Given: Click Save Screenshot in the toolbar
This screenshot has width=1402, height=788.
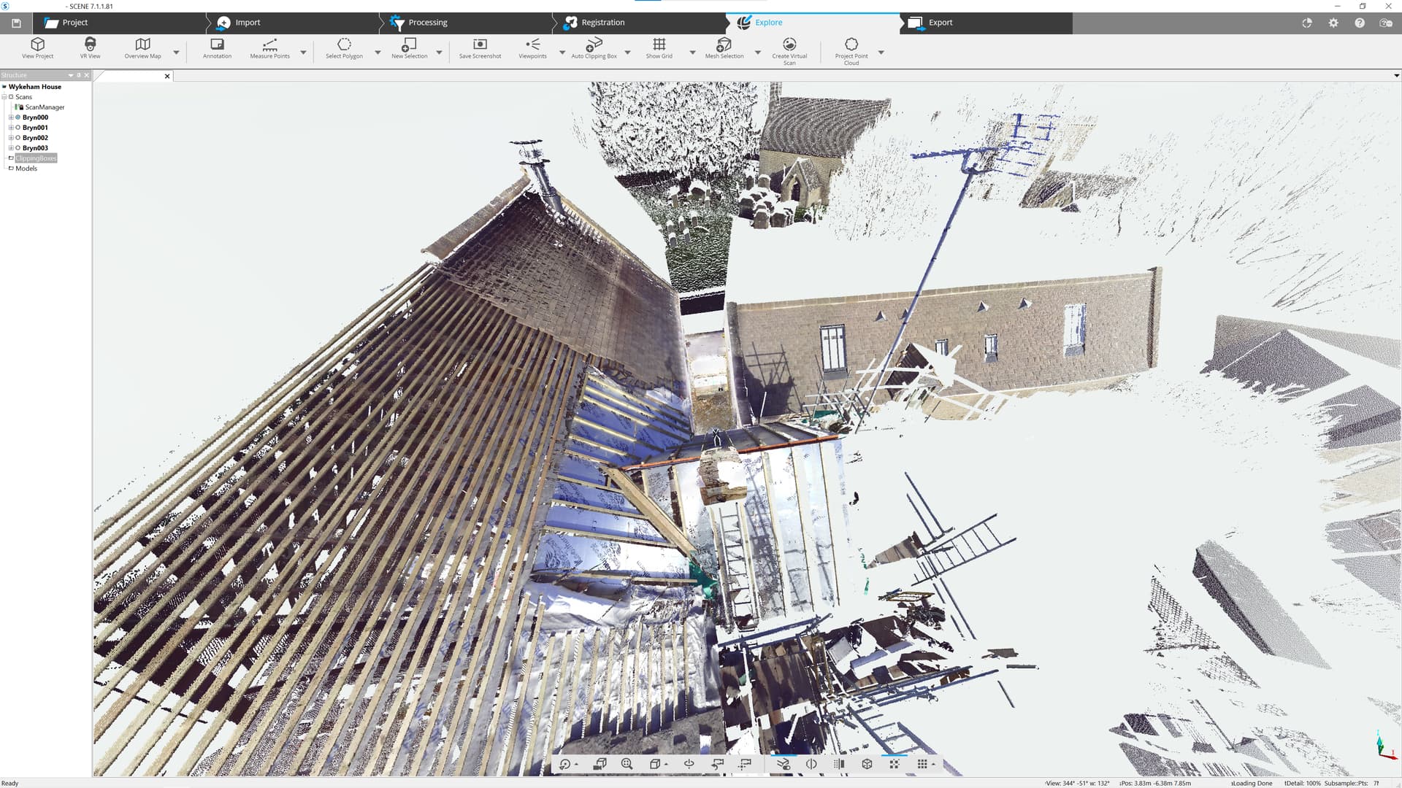Looking at the screenshot, I should coord(480,48).
